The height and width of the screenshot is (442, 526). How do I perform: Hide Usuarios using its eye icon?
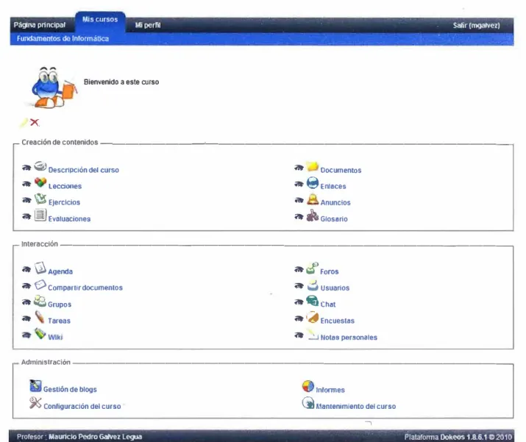[299, 286]
